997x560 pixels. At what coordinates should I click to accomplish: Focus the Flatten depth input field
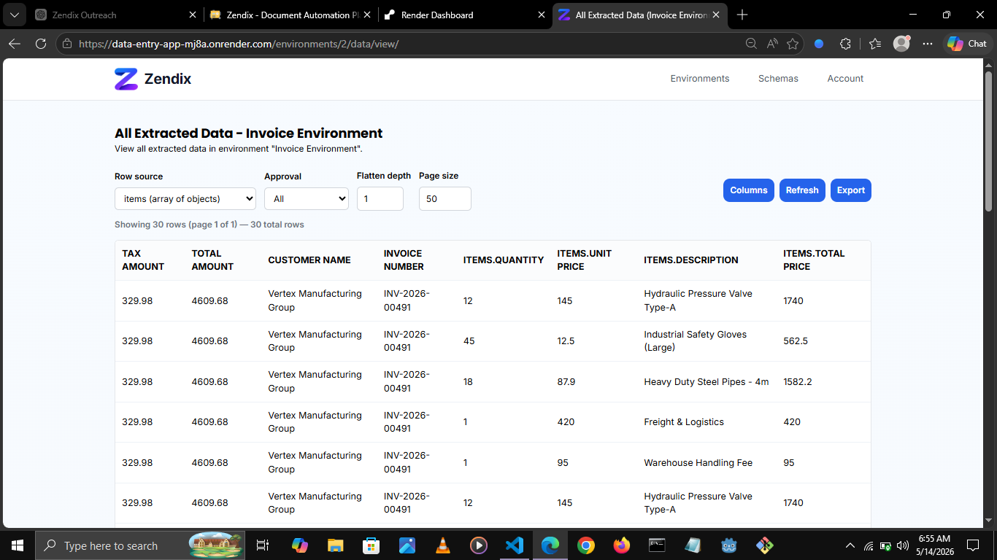pyautogui.click(x=380, y=199)
